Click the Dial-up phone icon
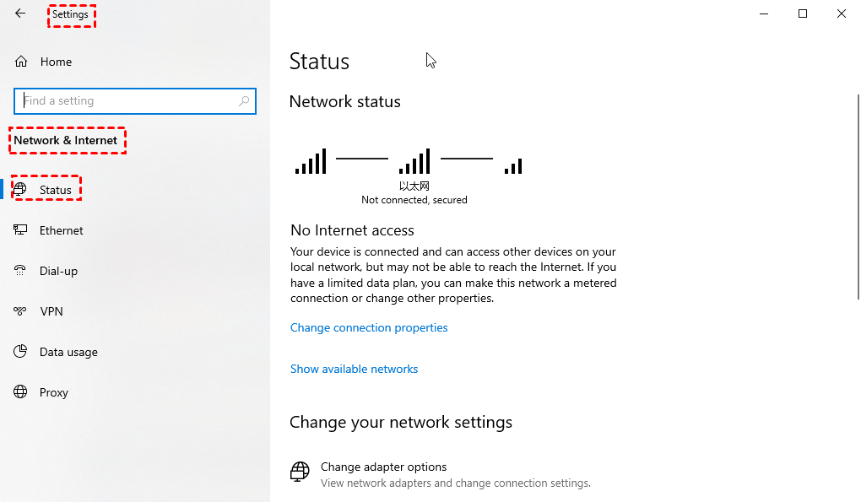 click(x=19, y=271)
